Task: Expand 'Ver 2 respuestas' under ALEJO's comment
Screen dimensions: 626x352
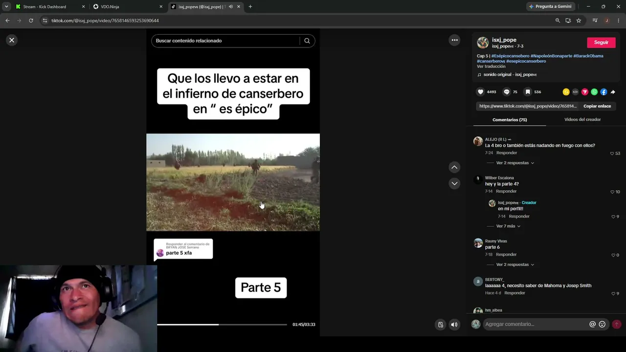Action: 515,163
